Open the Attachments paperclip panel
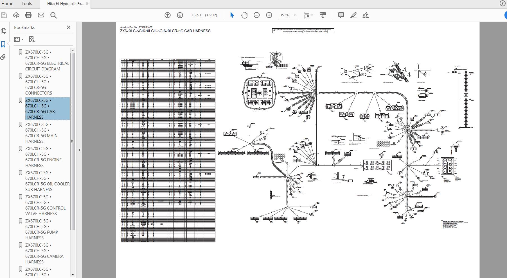 tap(3, 57)
